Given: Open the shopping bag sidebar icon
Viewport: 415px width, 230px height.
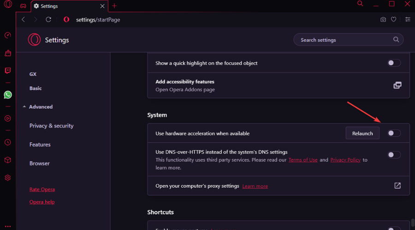Looking at the screenshot, I should point(8,53).
